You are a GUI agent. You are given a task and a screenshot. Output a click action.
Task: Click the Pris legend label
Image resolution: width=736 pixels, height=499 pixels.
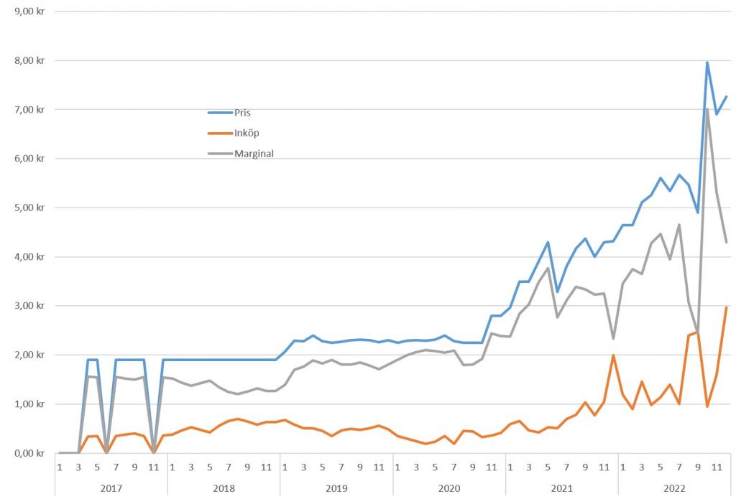pyautogui.click(x=242, y=113)
